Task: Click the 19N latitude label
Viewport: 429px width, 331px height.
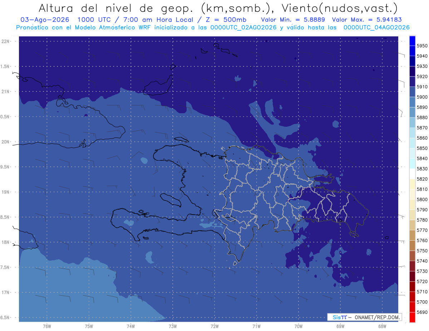Action: point(6,192)
